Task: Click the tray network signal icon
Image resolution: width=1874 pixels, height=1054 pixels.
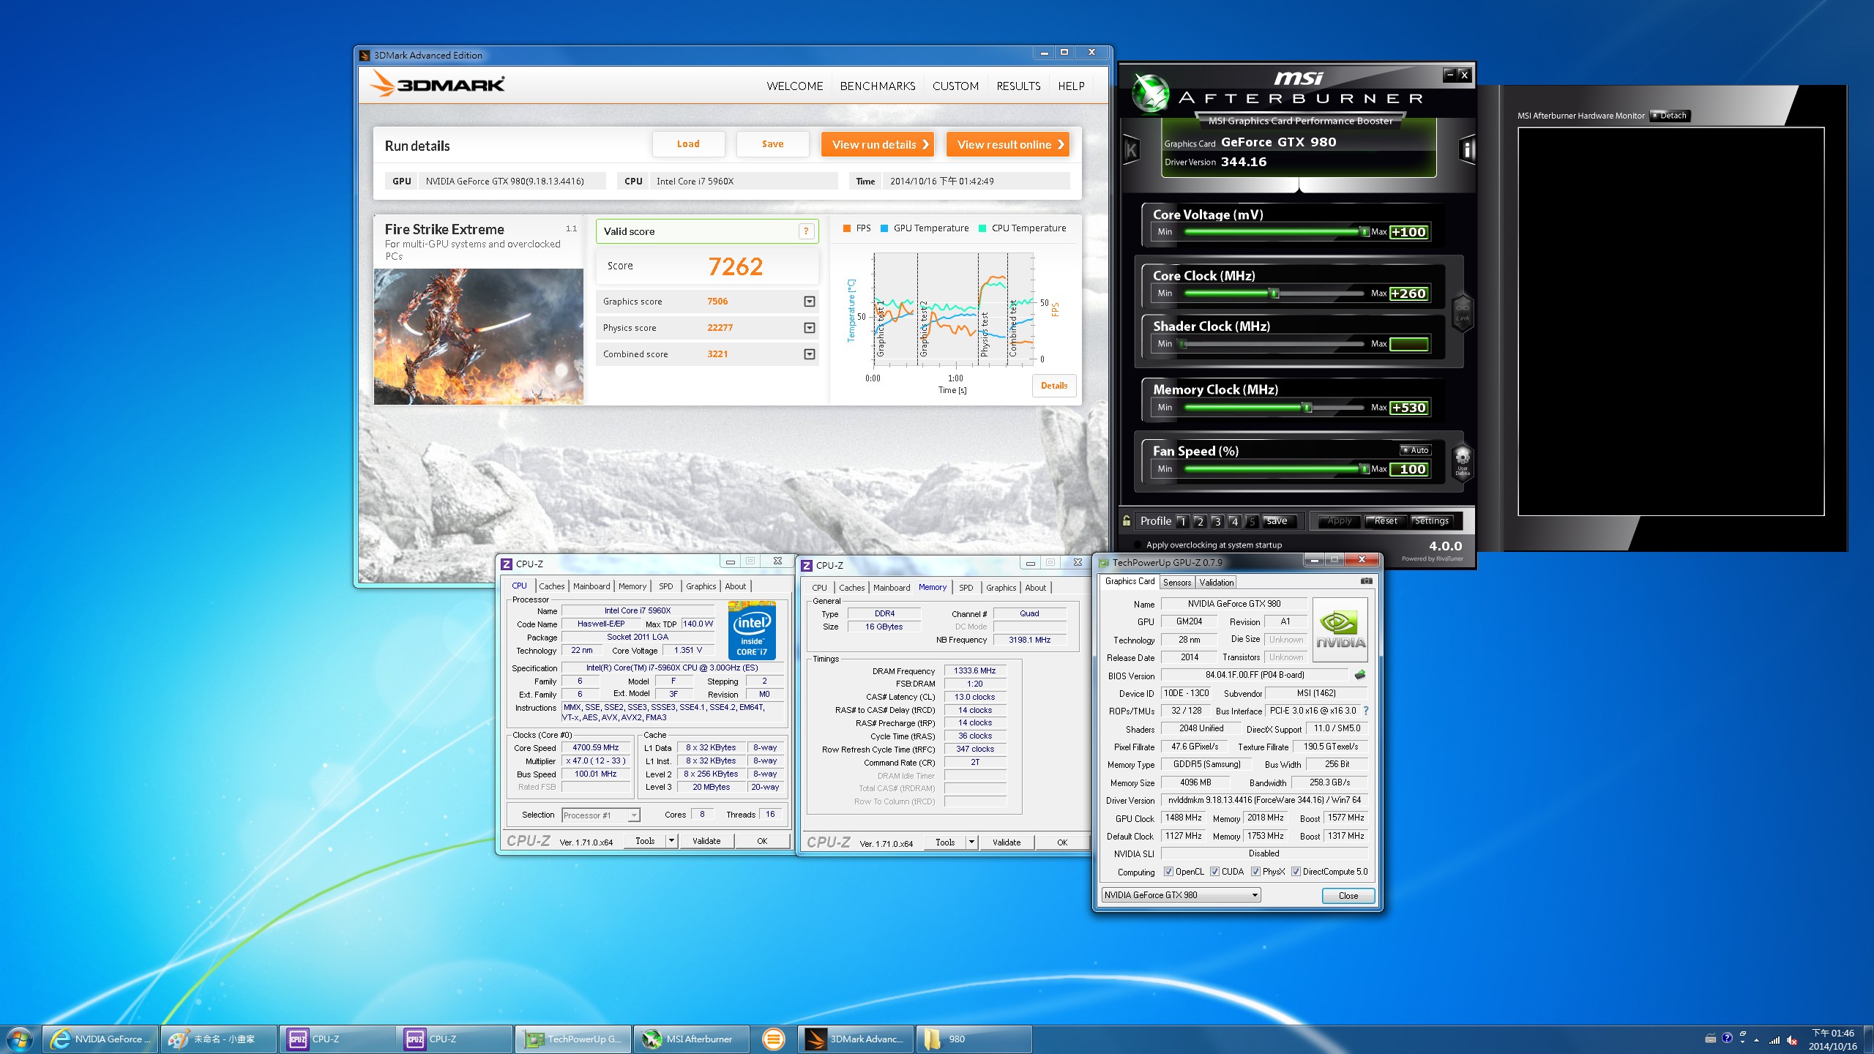Action: click(1774, 1040)
